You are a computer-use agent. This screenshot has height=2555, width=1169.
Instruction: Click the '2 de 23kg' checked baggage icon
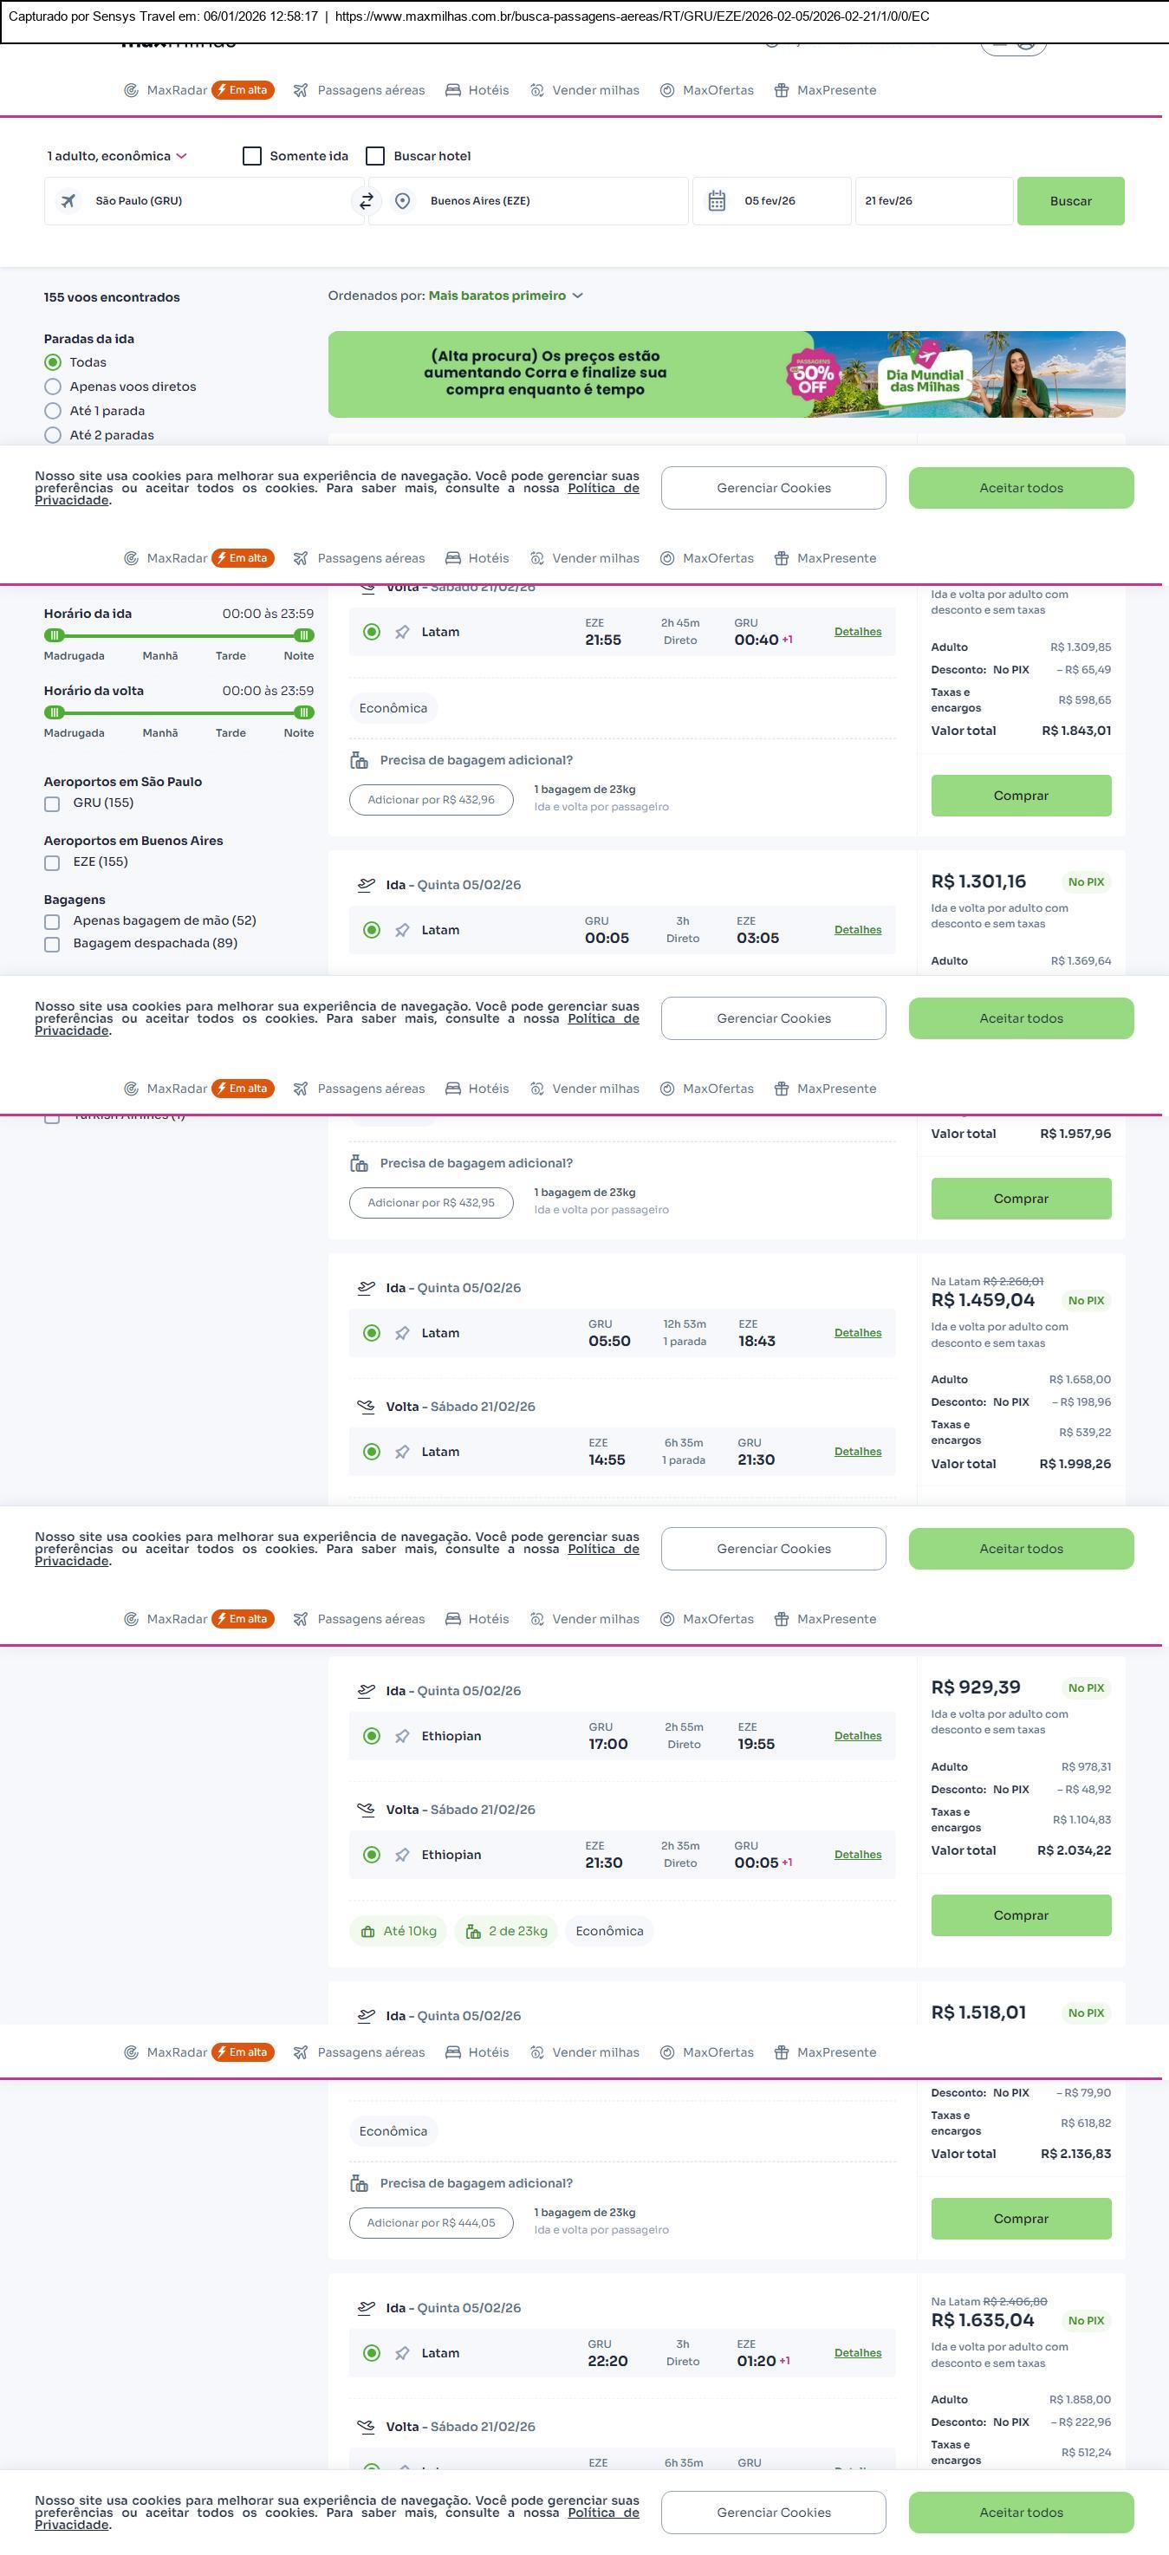click(473, 1931)
